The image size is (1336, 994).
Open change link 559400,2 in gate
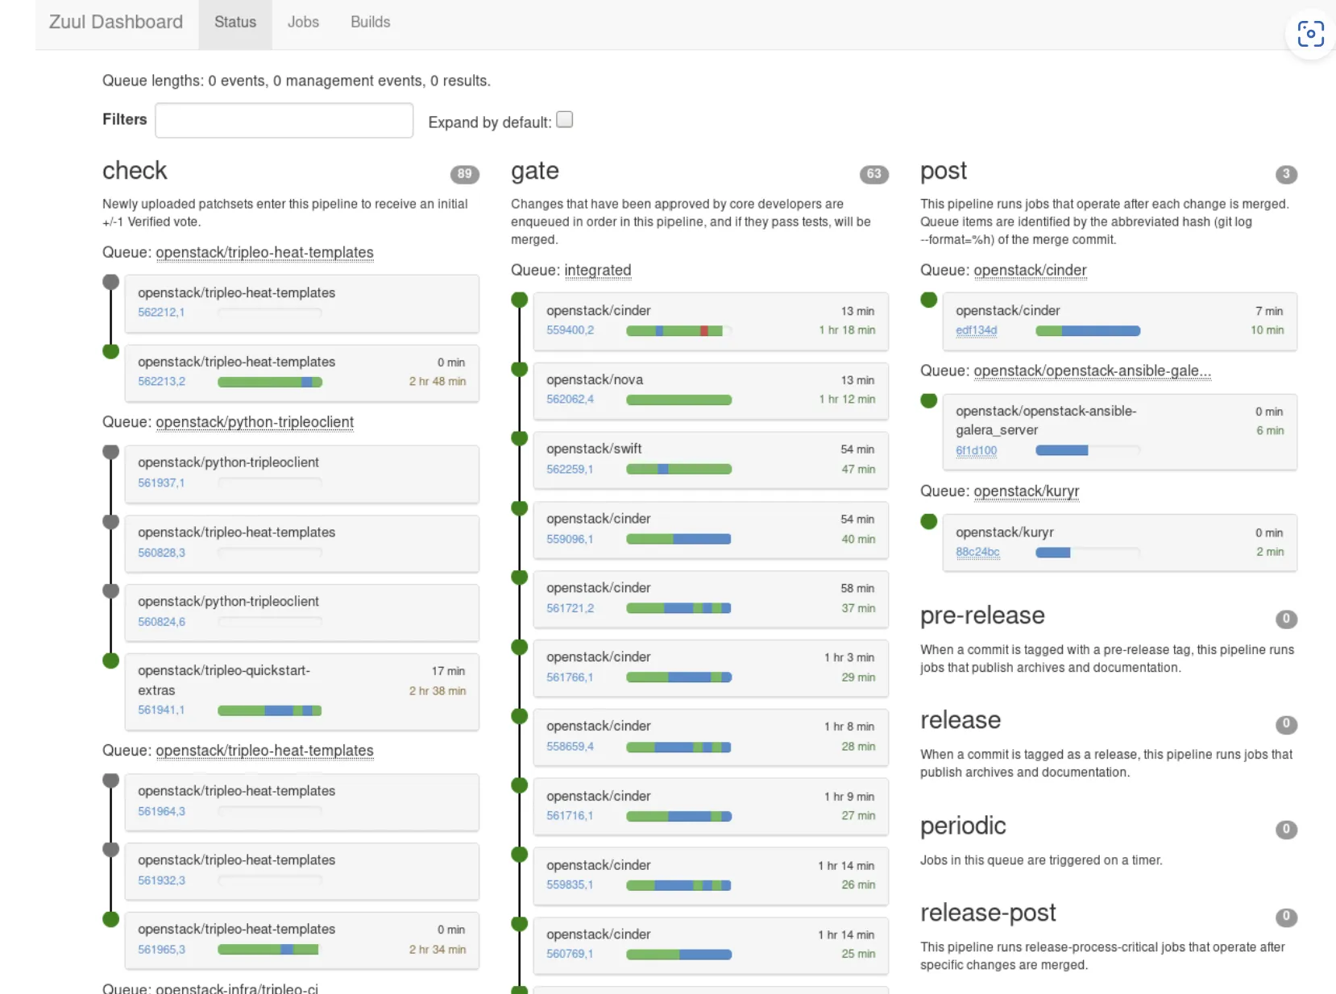click(570, 330)
